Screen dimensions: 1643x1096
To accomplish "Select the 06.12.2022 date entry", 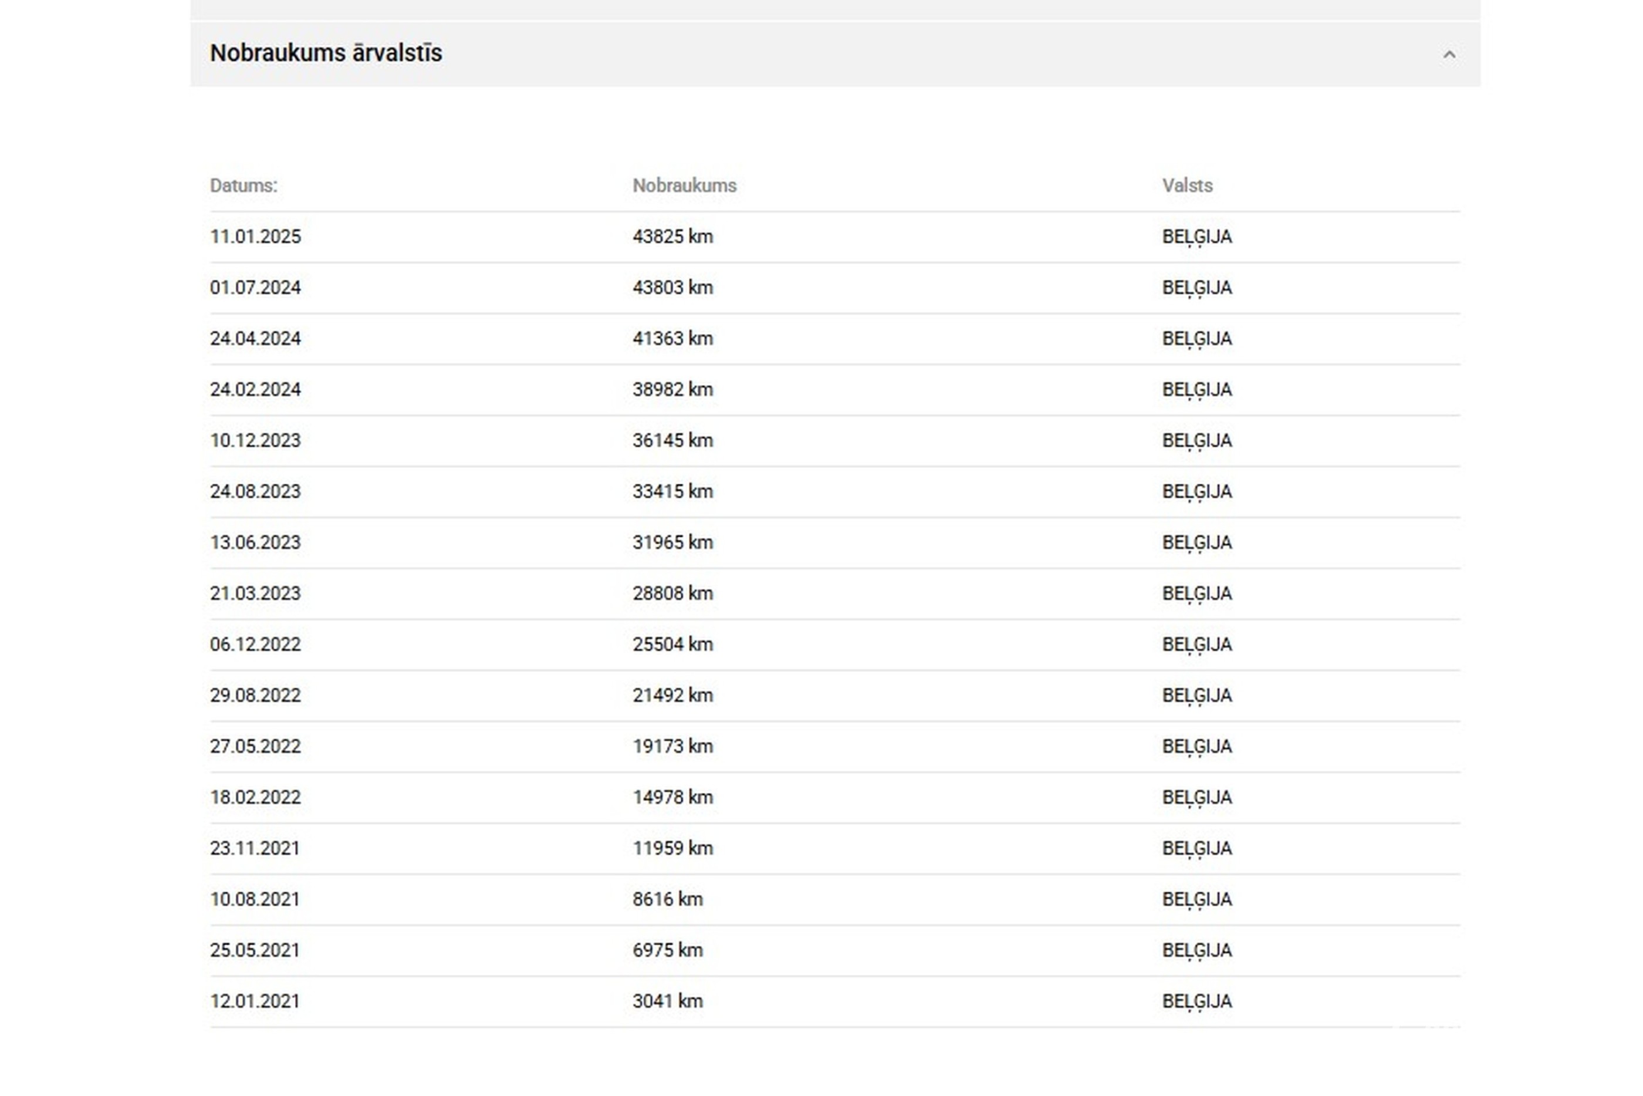I will [x=255, y=645].
